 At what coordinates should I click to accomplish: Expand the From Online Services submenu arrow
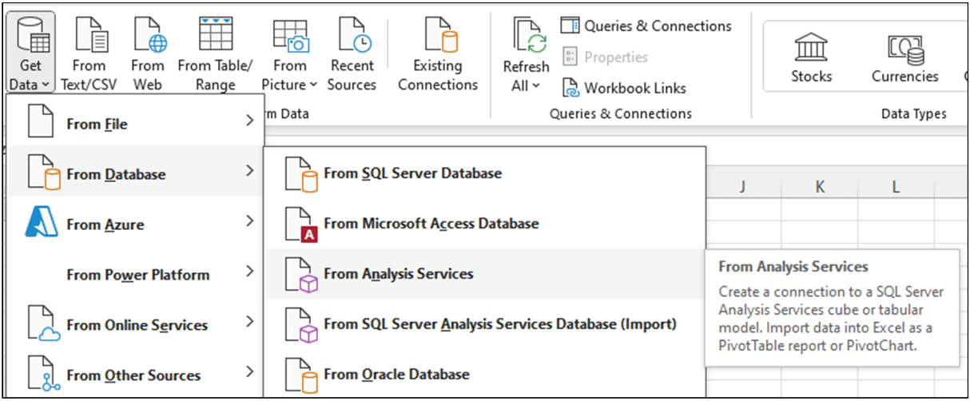[249, 322]
